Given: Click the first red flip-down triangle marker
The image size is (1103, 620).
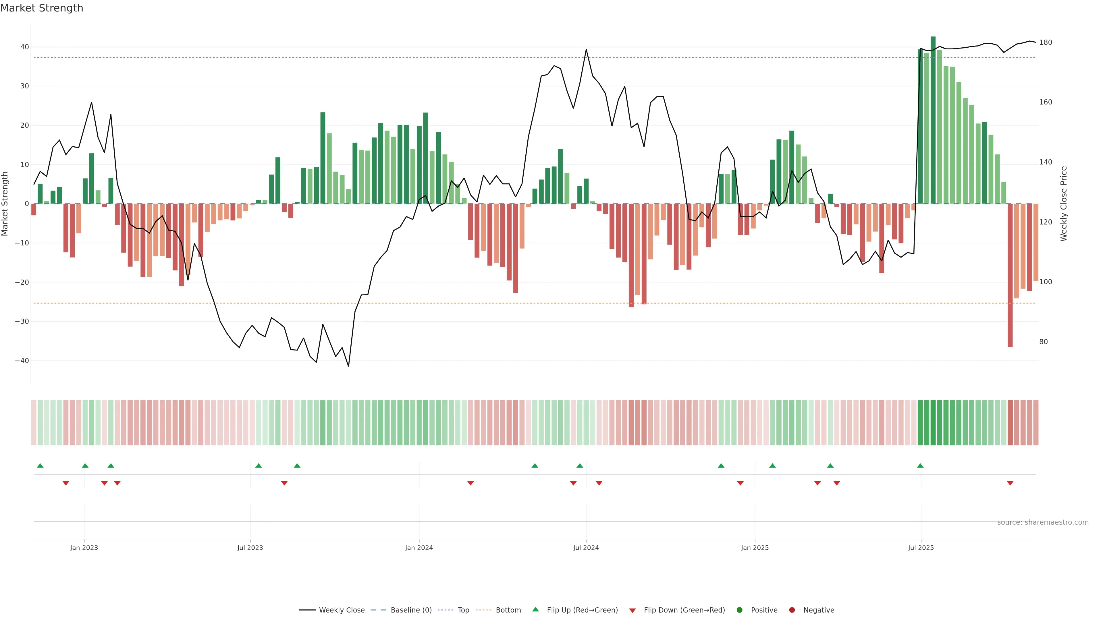Looking at the screenshot, I should coord(66,483).
